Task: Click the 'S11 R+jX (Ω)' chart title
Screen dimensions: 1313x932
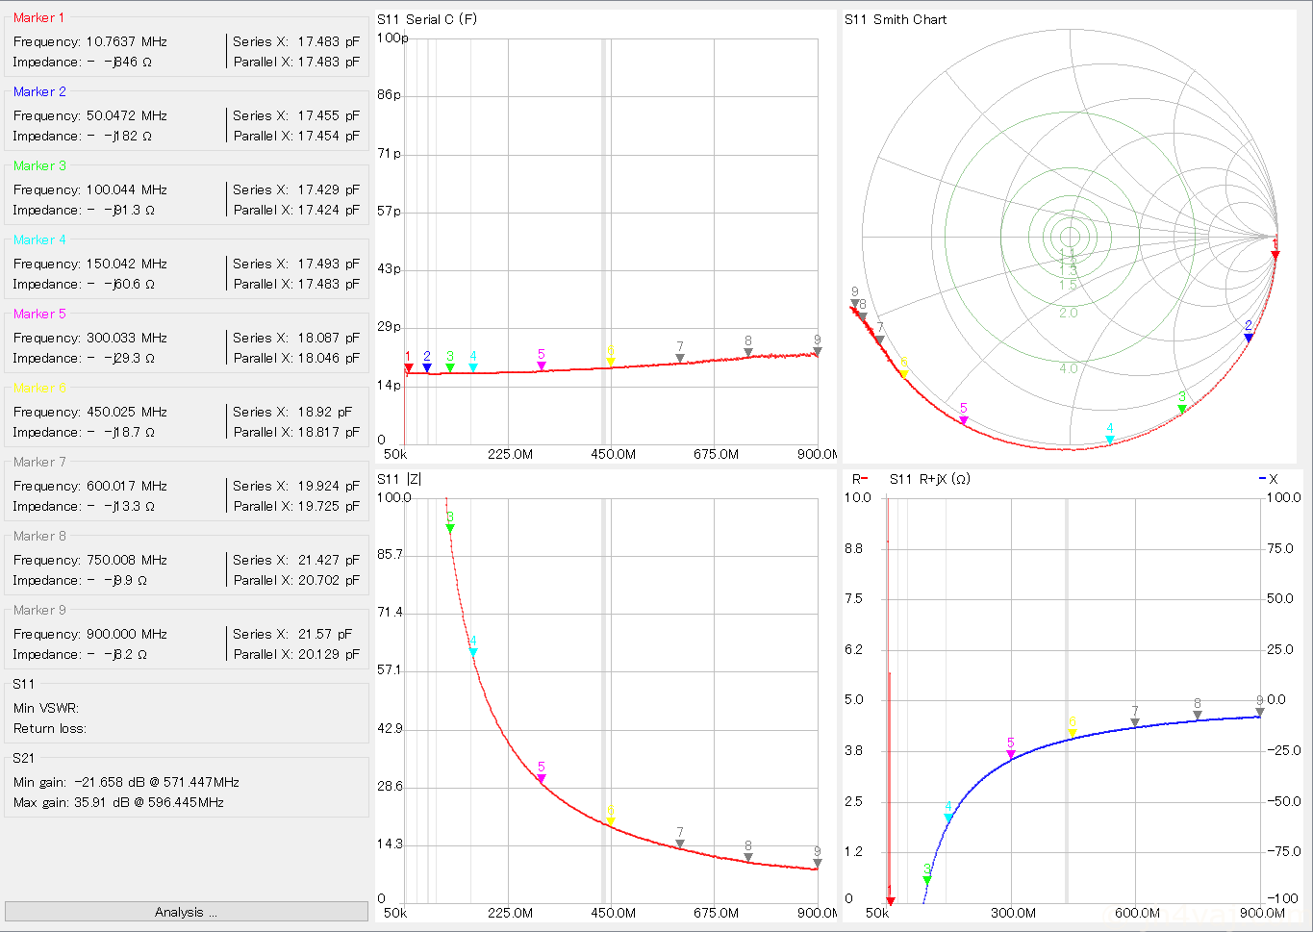Action: click(x=929, y=479)
